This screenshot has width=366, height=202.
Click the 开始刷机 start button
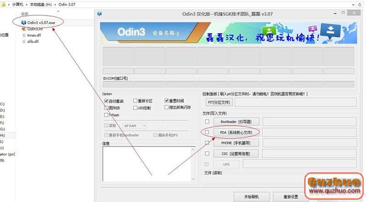pos(252,197)
